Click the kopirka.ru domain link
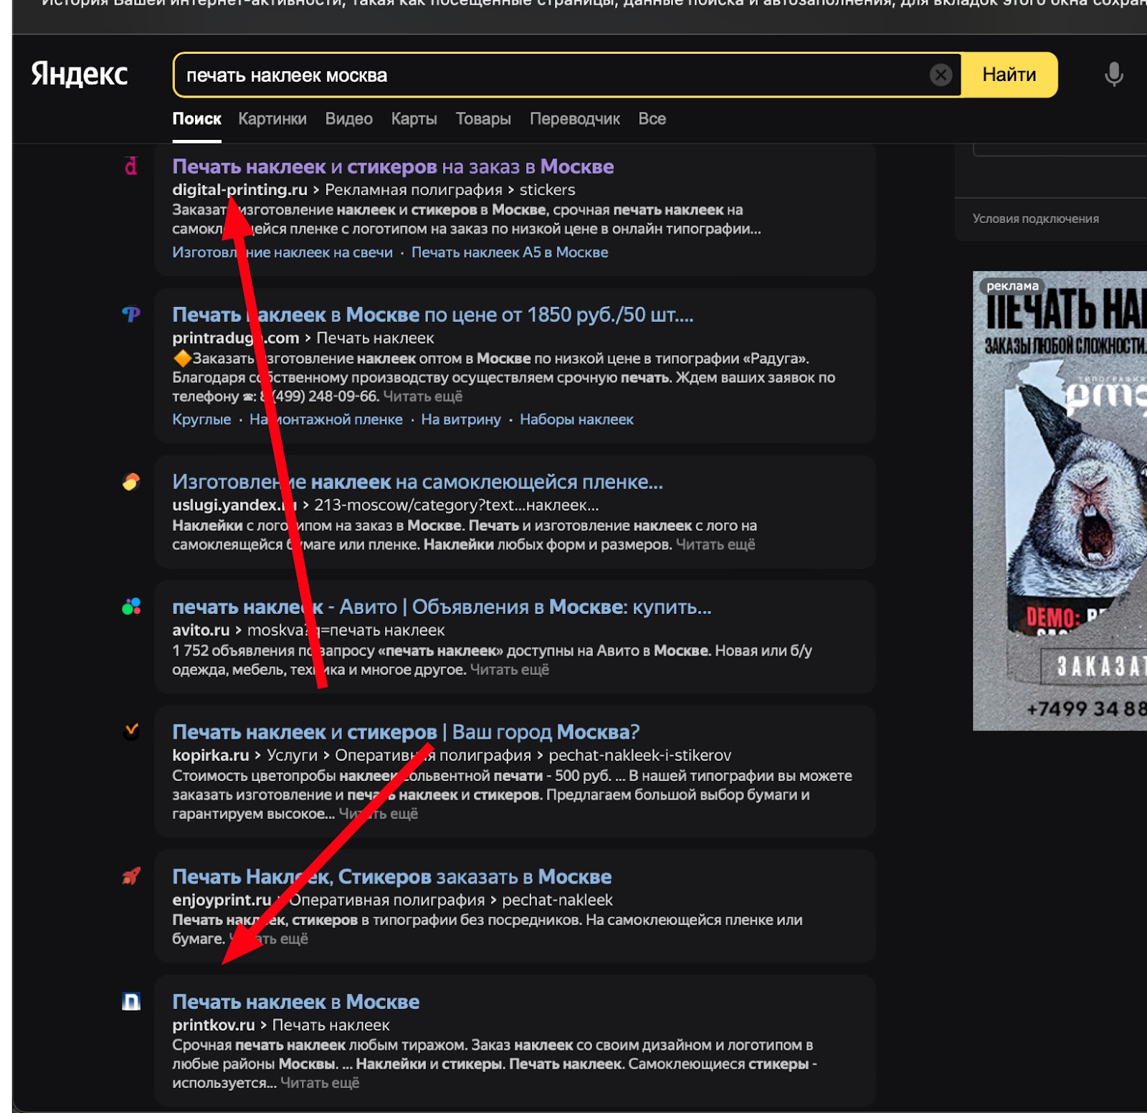This screenshot has width=1147, height=1113. coord(211,755)
